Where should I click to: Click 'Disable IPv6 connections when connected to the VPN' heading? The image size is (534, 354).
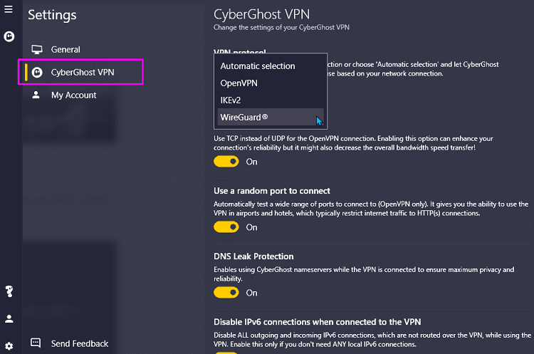(x=317, y=322)
